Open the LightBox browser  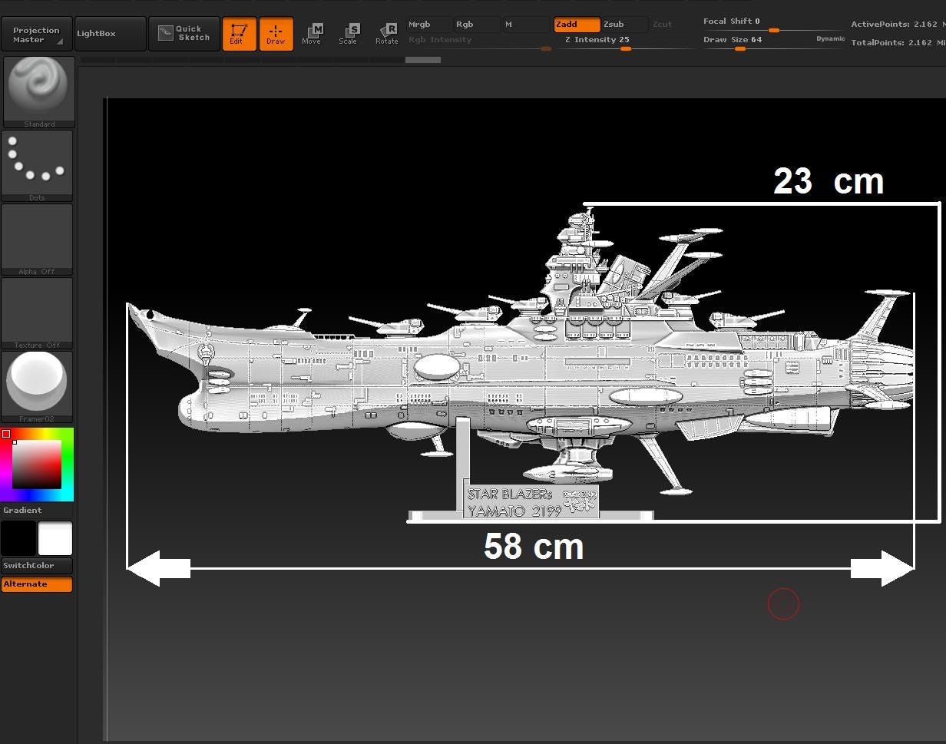pos(110,33)
